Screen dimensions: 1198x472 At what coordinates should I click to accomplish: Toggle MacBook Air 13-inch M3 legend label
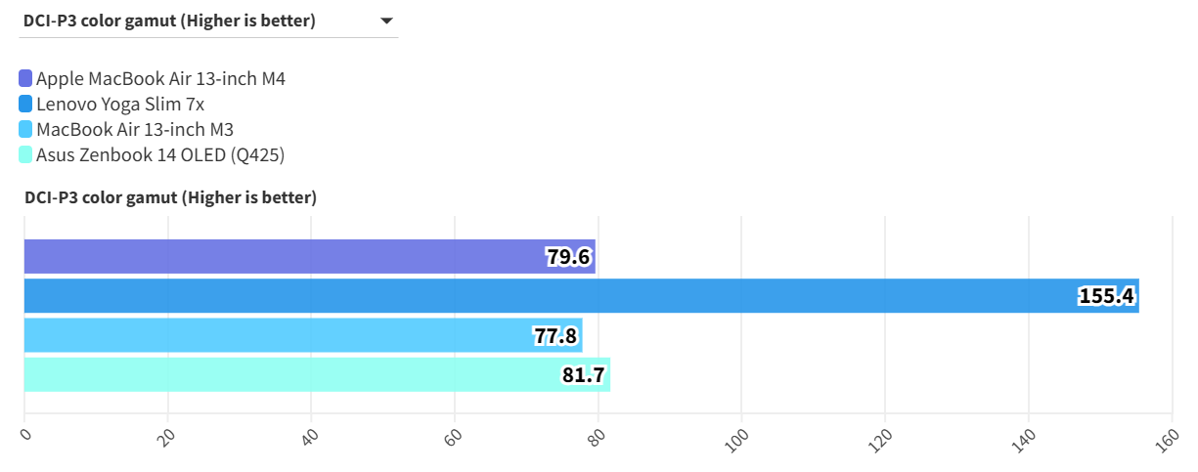click(135, 129)
